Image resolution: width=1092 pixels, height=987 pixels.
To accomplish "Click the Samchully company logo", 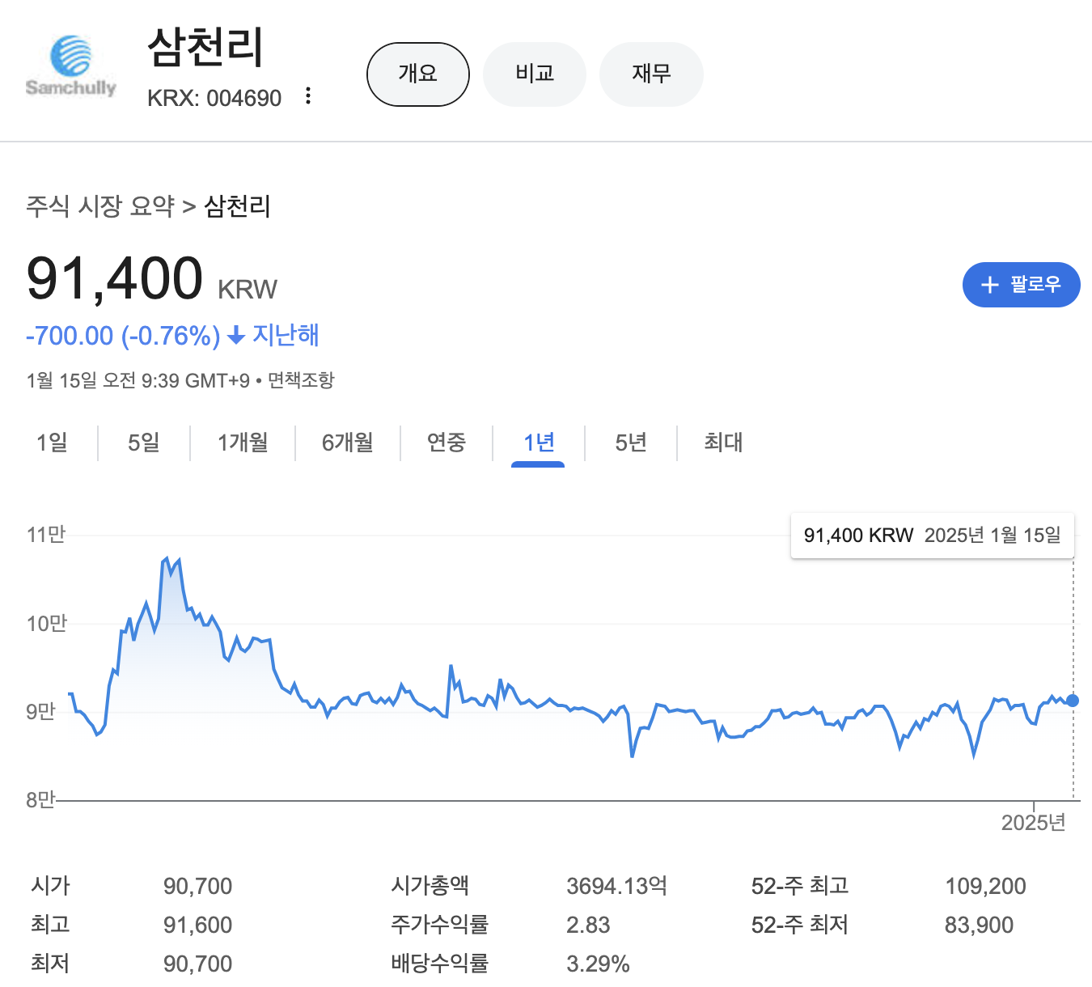I will (71, 67).
